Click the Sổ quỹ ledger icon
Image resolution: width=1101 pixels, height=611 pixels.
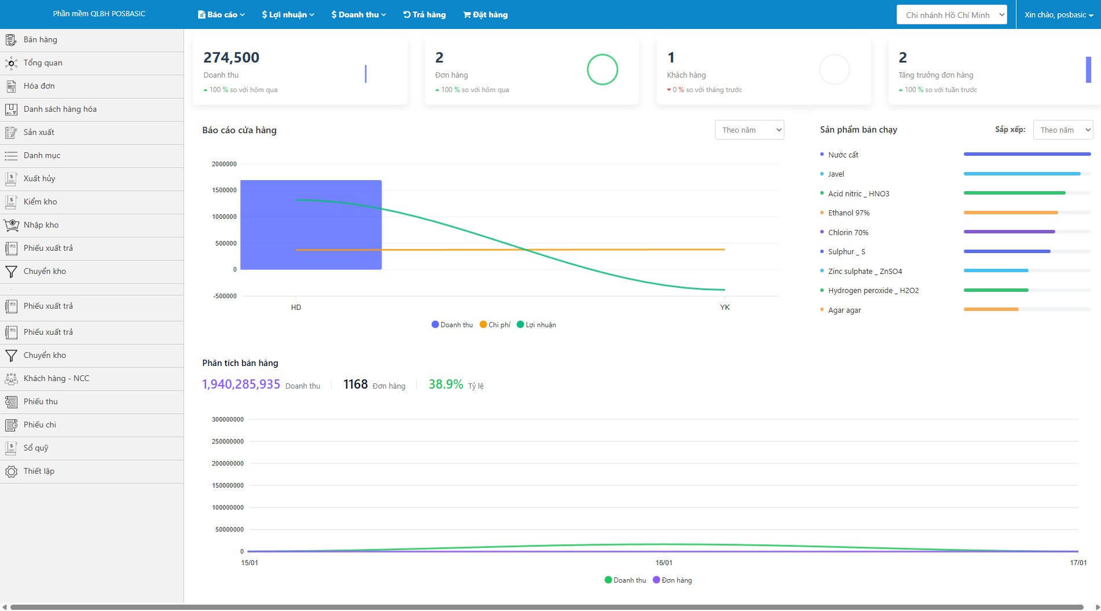[x=11, y=448]
